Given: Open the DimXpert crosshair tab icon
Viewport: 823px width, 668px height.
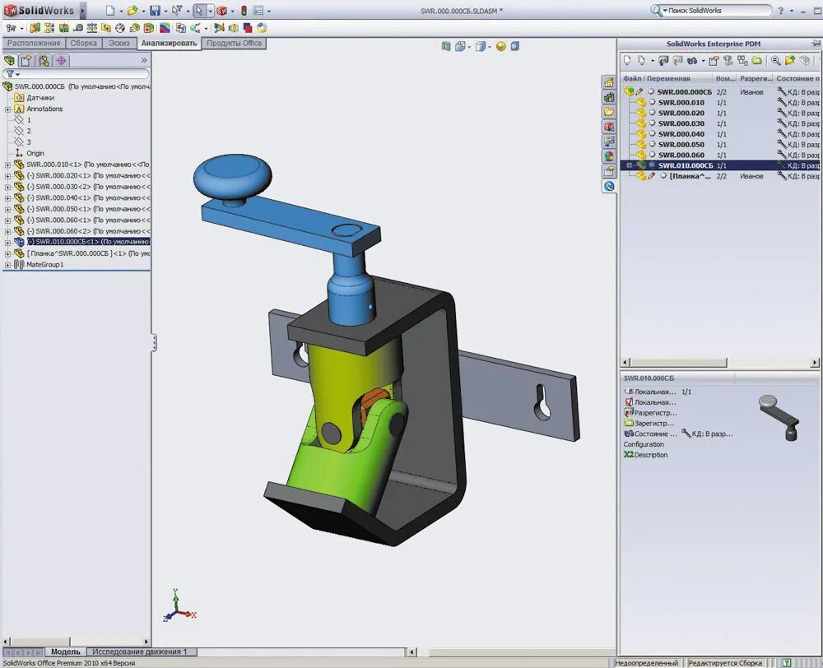Looking at the screenshot, I should pos(62,60).
